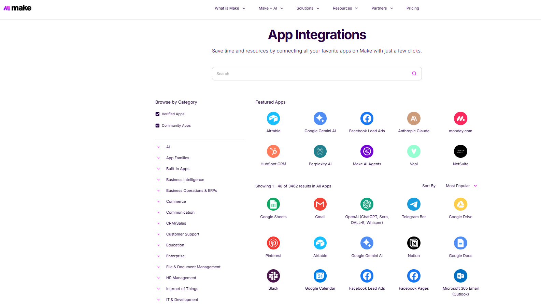Open Facebook Lead Ads in the results grid
The width and height of the screenshot is (541, 304).
point(367,276)
